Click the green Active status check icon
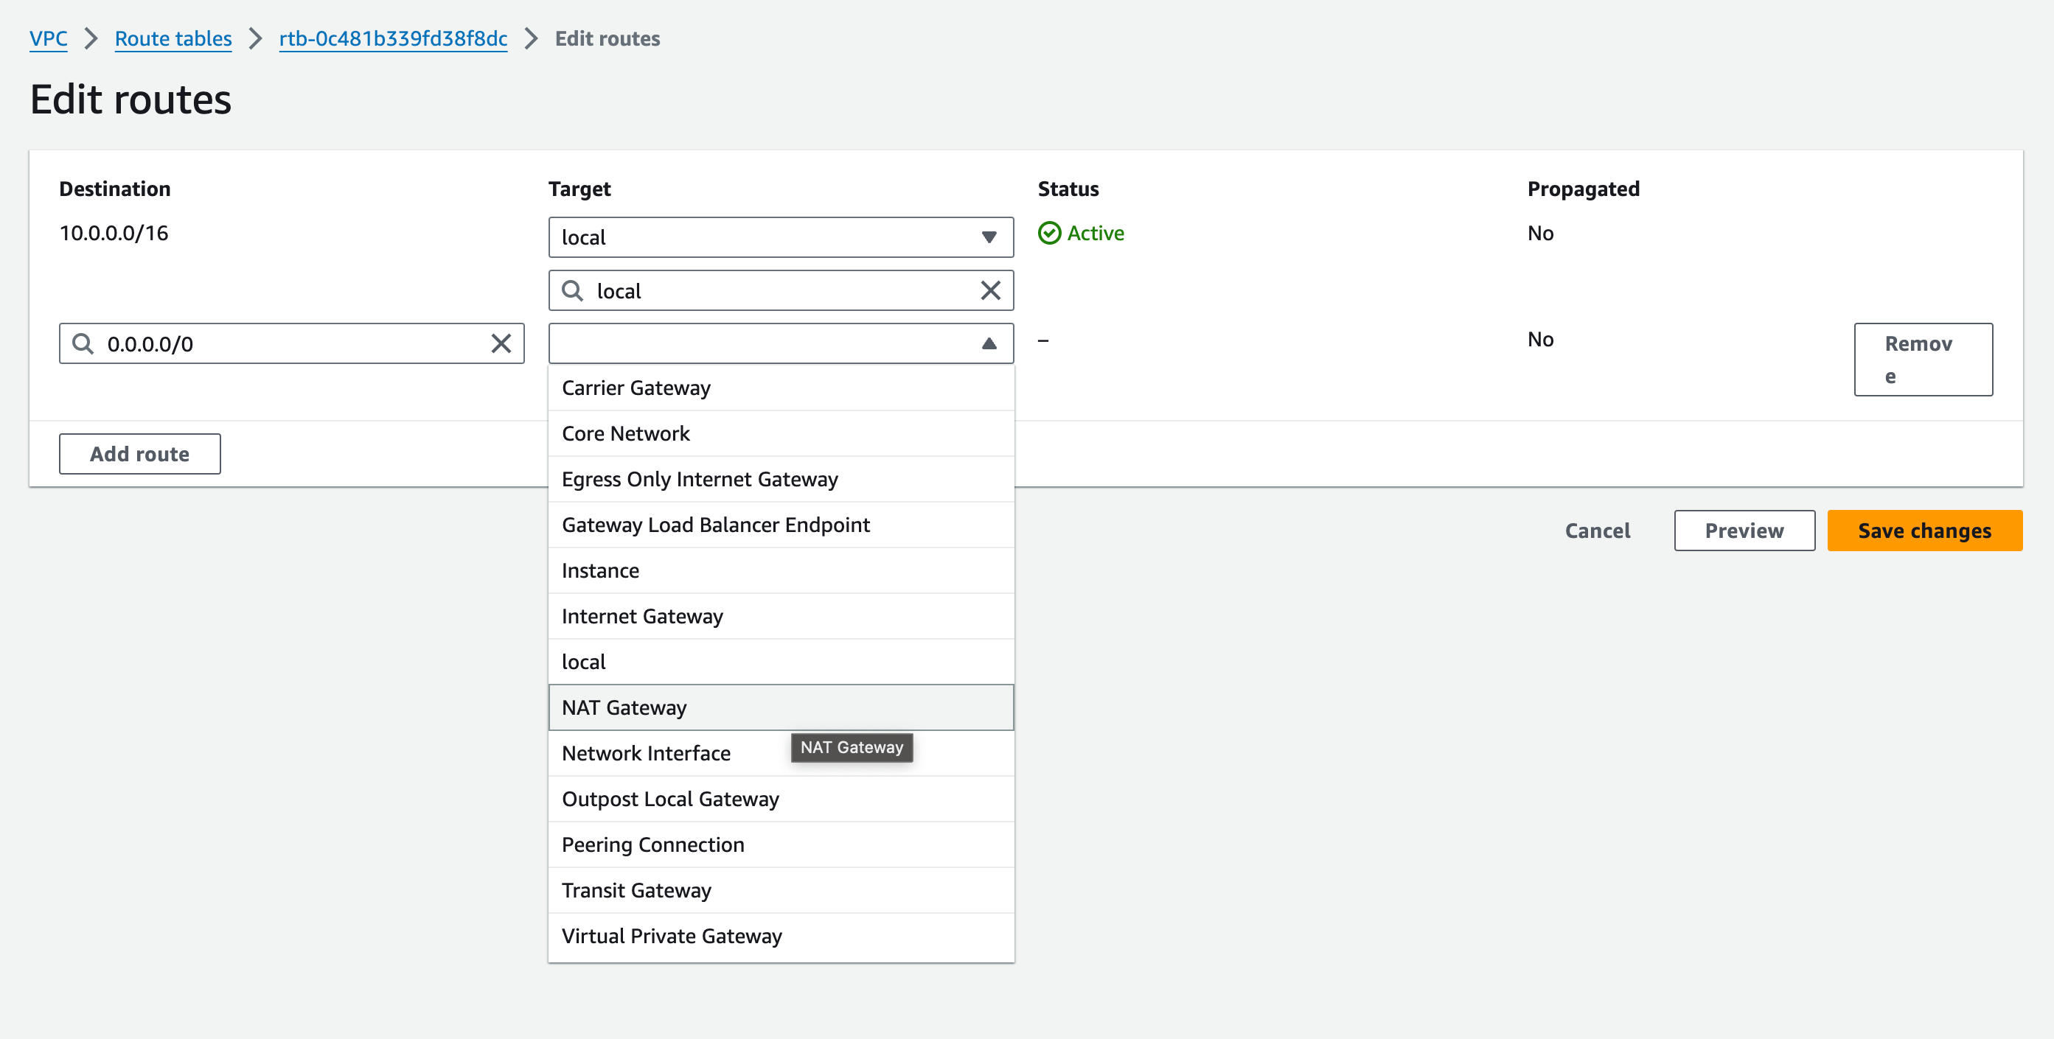 click(1049, 234)
